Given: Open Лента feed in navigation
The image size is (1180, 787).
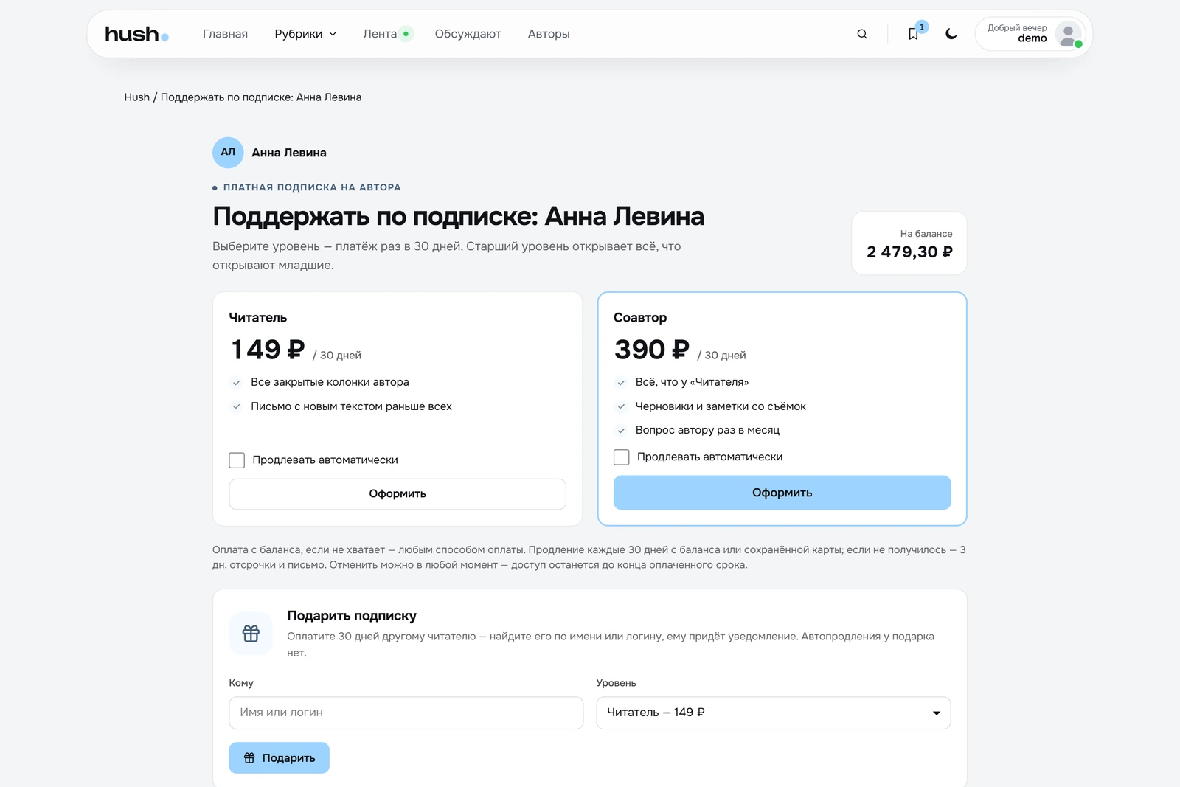Looking at the screenshot, I should [x=387, y=34].
